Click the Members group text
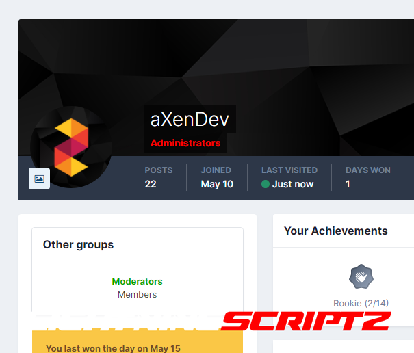The width and height of the screenshot is (414, 353). [x=137, y=295]
